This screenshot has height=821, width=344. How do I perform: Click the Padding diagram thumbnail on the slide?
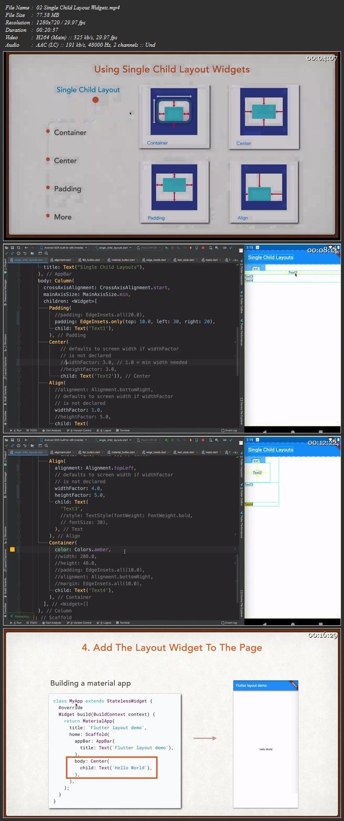point(174,192)
